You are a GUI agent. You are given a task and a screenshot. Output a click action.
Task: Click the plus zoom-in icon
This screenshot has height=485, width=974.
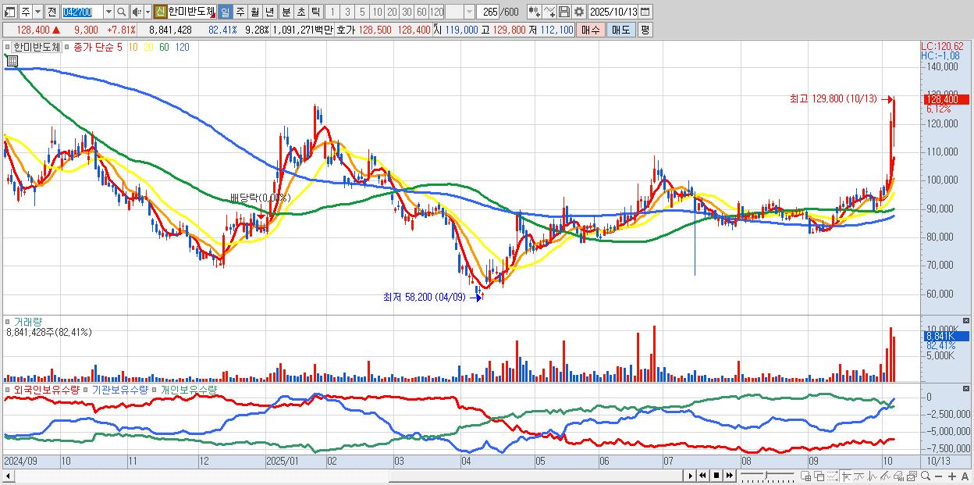(952, 476)
